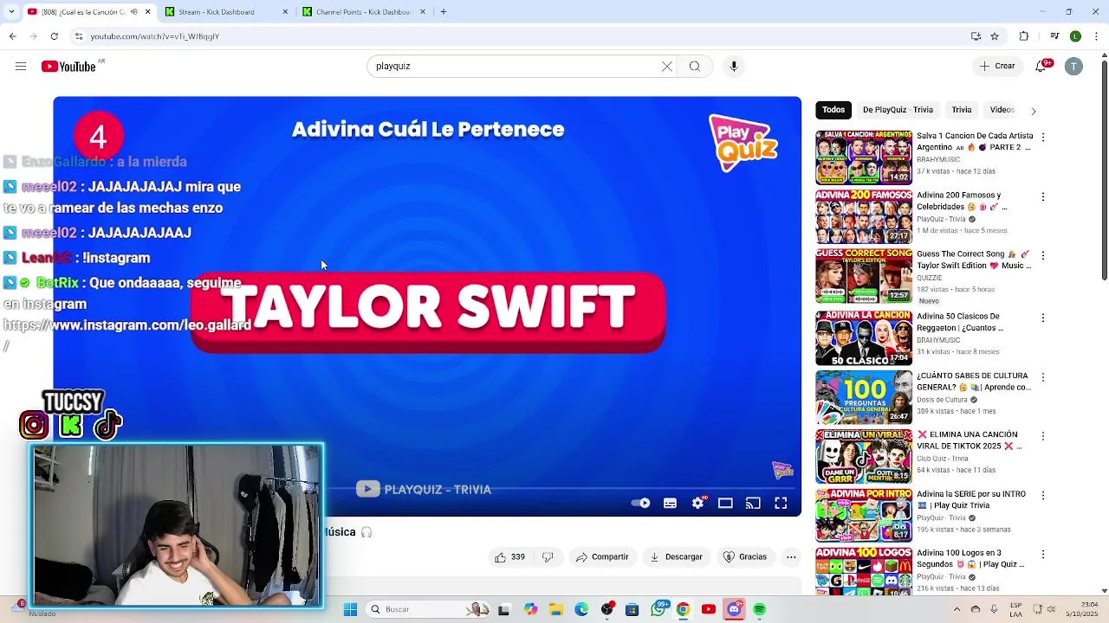Viewport: 1109px width, 623px height.
Task: Open the Salva 1 Cancion Argentinos thumbnail
Action: [864, 157]
